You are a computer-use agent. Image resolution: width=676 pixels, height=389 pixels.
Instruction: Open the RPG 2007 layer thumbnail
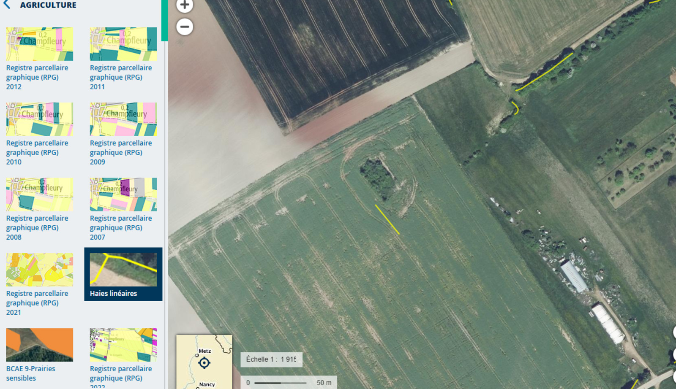coord(123,194)
